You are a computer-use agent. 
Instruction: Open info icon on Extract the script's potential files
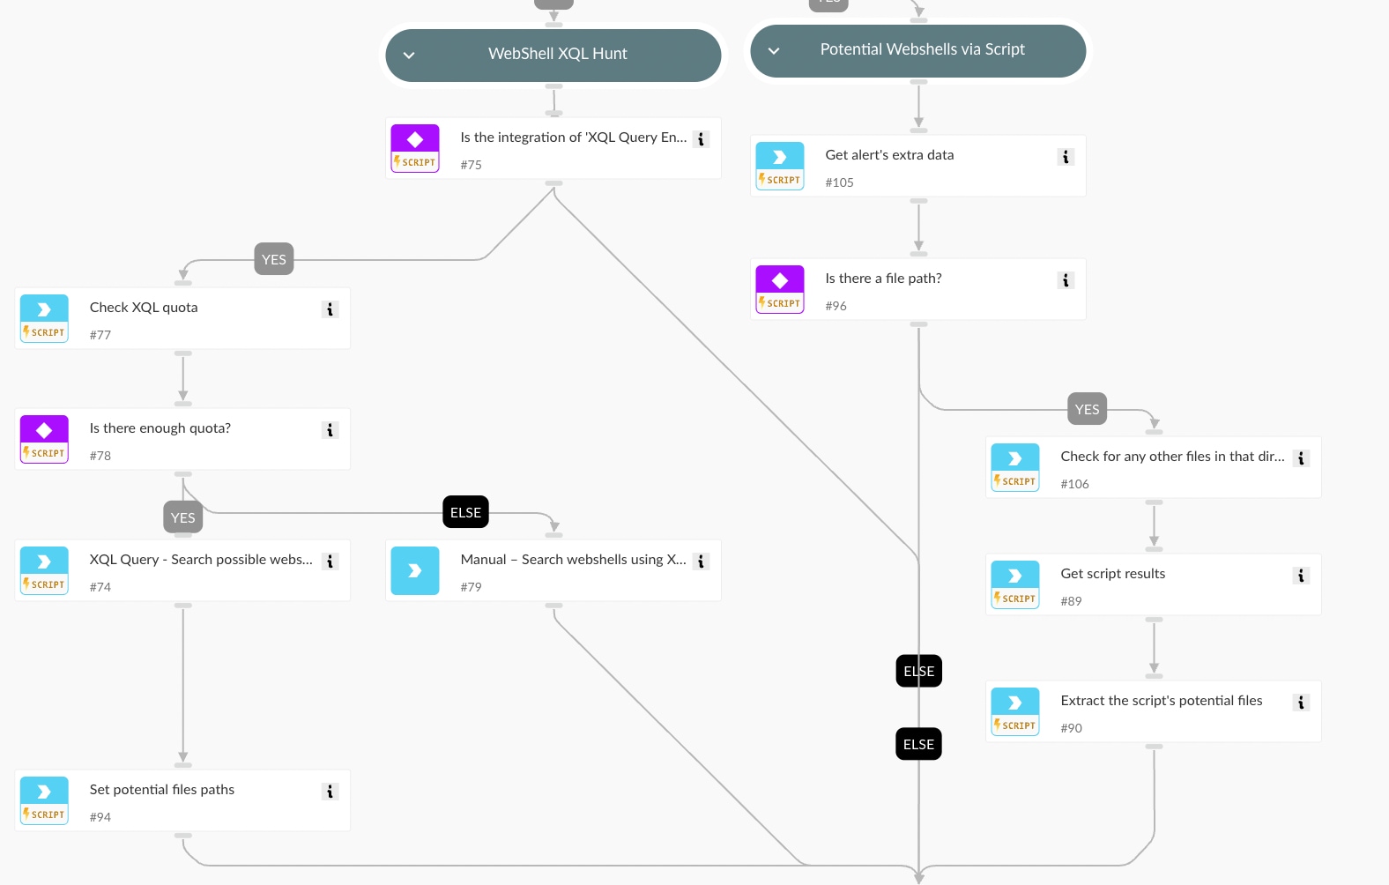[x=1301, y=703]
